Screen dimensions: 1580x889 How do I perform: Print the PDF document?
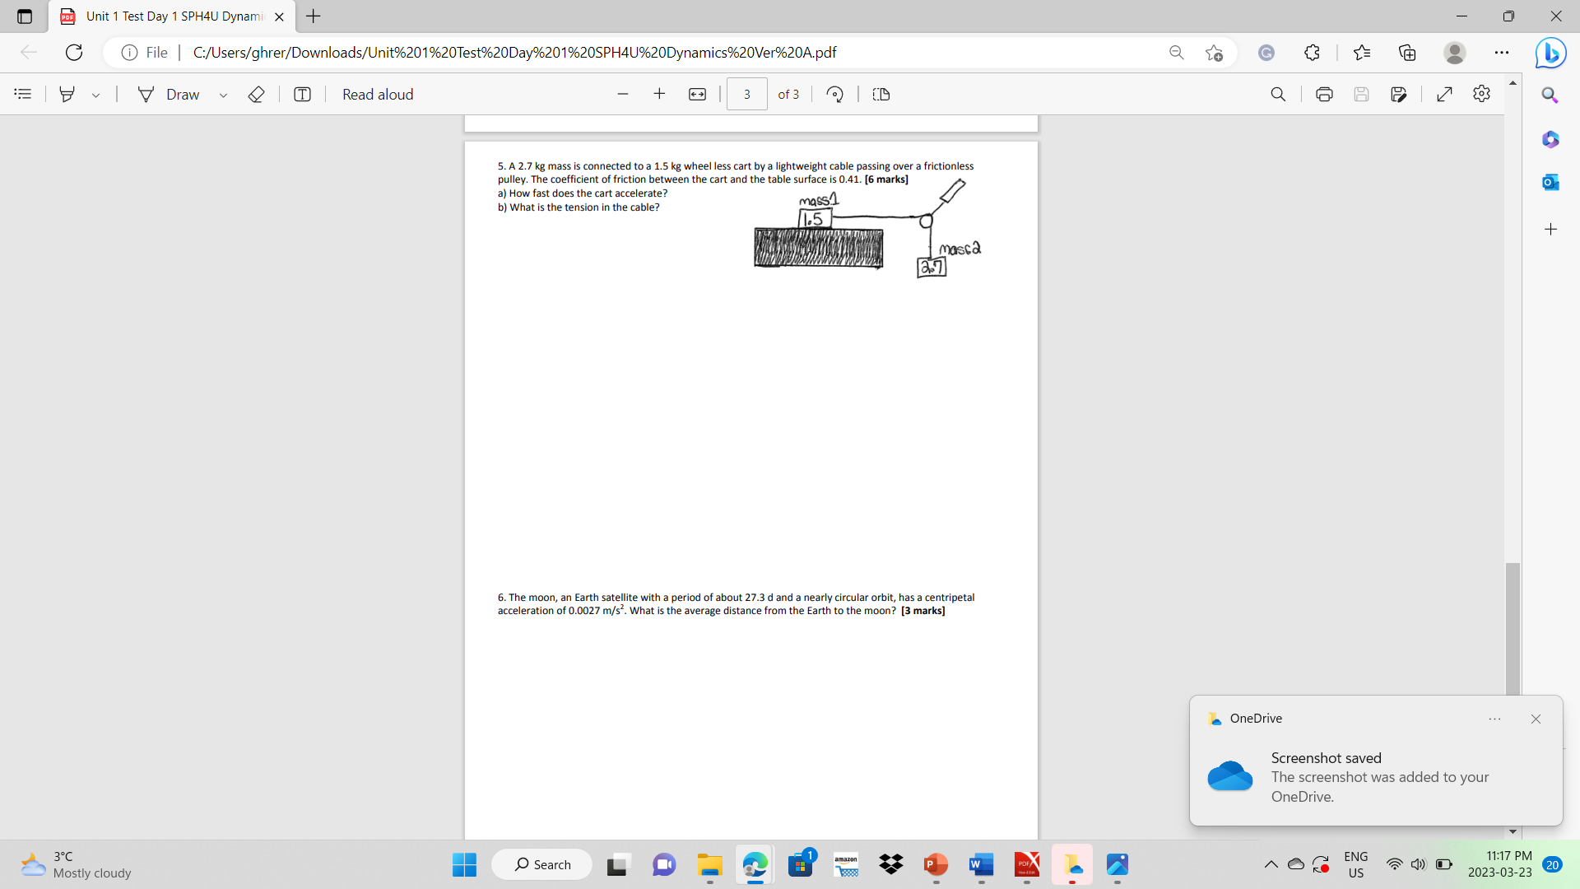pyautogui.click(x=1324, y=94)
